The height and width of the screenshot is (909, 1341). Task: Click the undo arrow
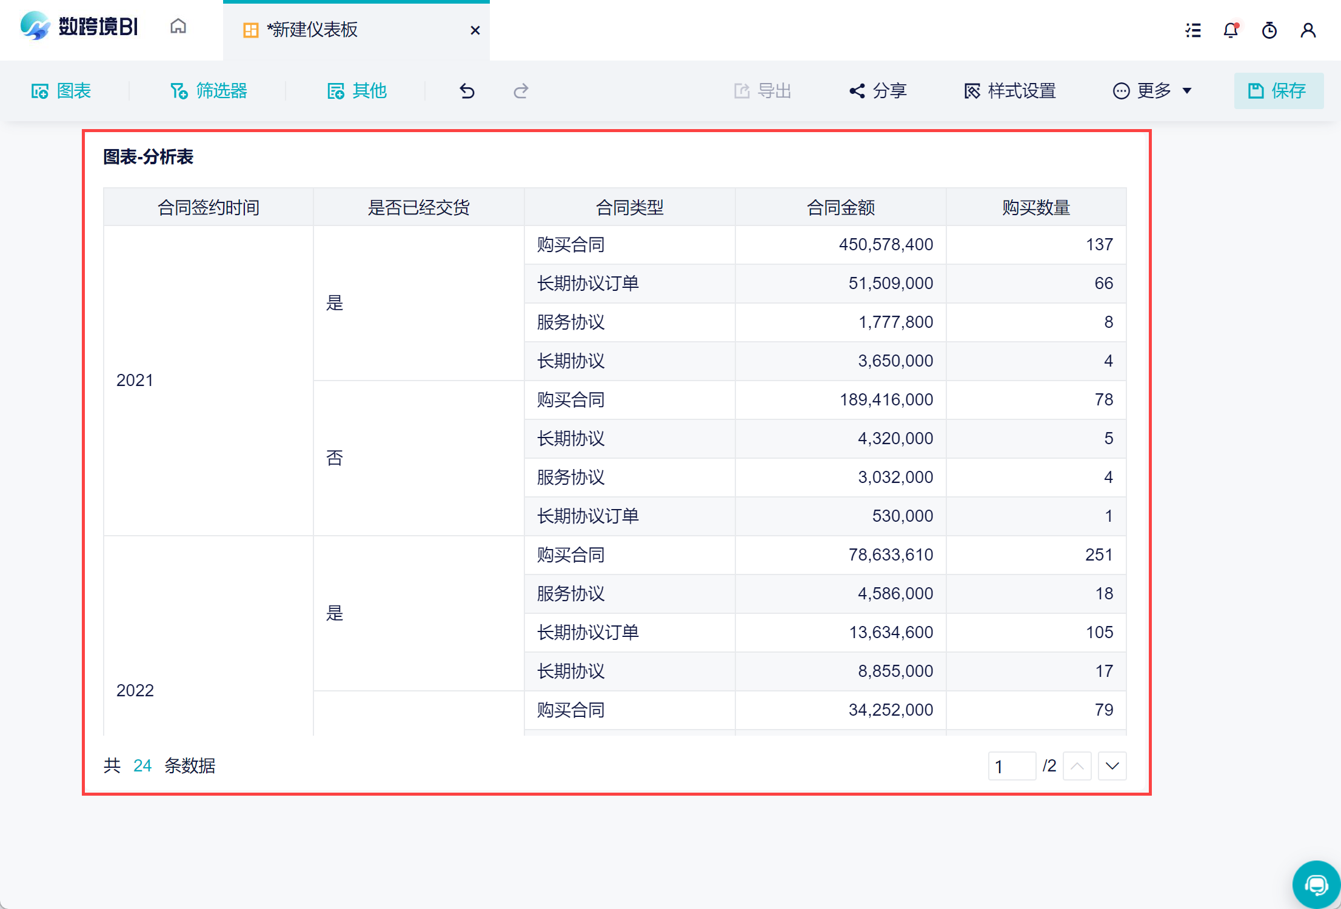tap(467, 91)
